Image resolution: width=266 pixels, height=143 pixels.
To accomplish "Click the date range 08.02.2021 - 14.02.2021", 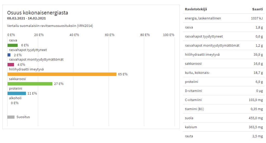I will tap(26, 18).
